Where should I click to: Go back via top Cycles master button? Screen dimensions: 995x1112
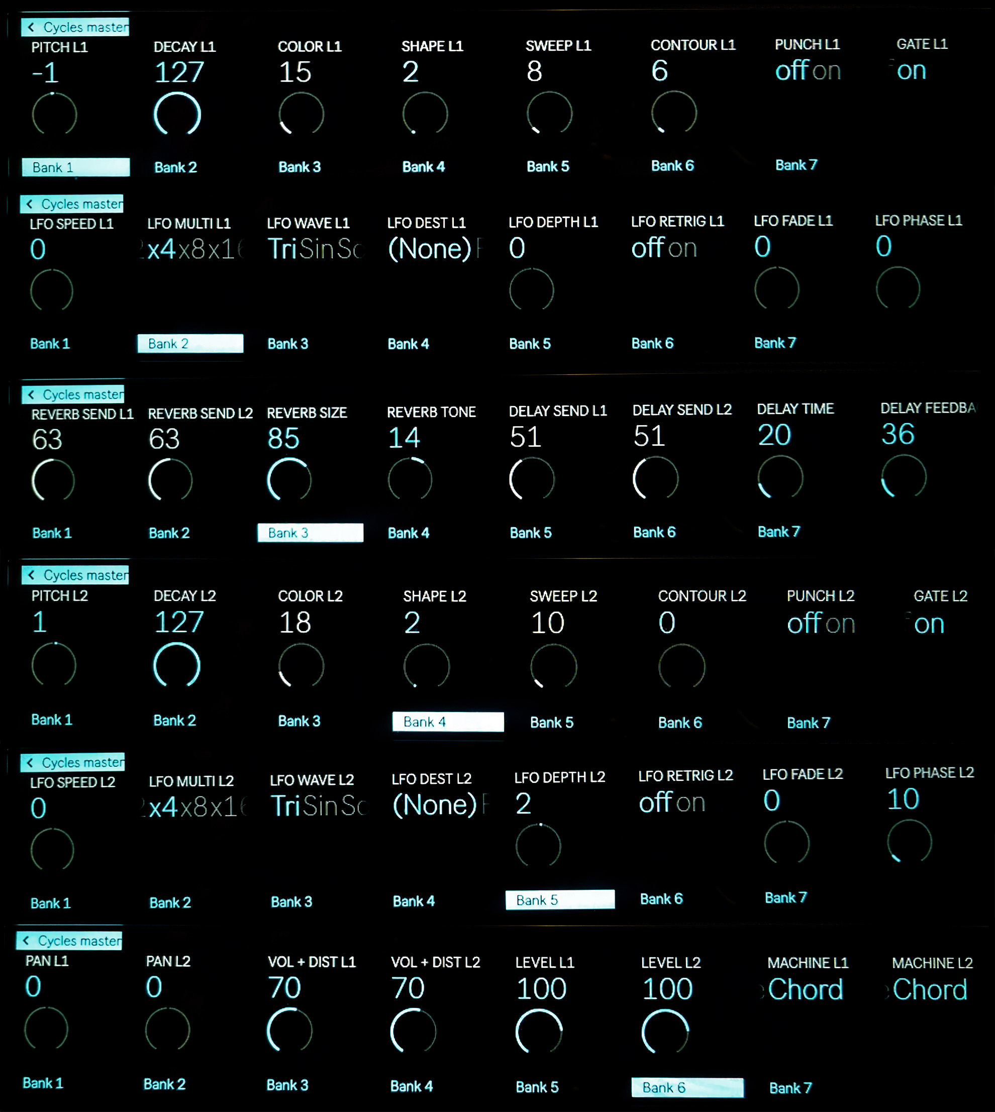click(75, 27)
